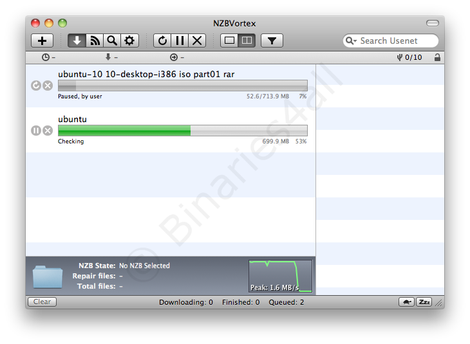Image resolution: width=470 pixels, height=344 pixels.
Task: Toggle the padlock icon
Action: pos(437,57)
